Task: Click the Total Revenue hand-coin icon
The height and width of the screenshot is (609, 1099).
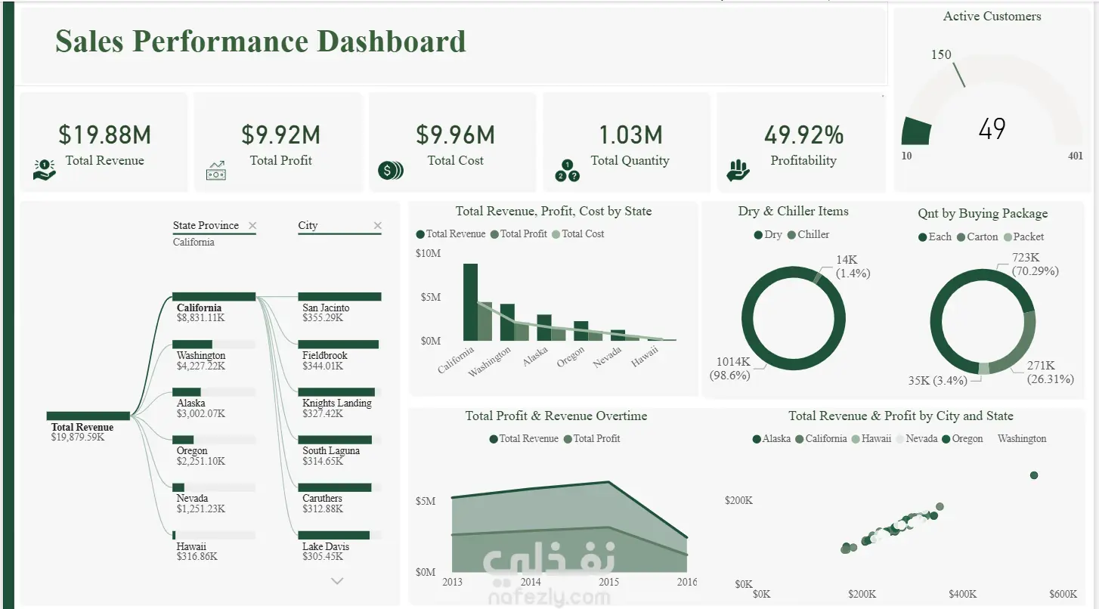Action: coord(45,170)
